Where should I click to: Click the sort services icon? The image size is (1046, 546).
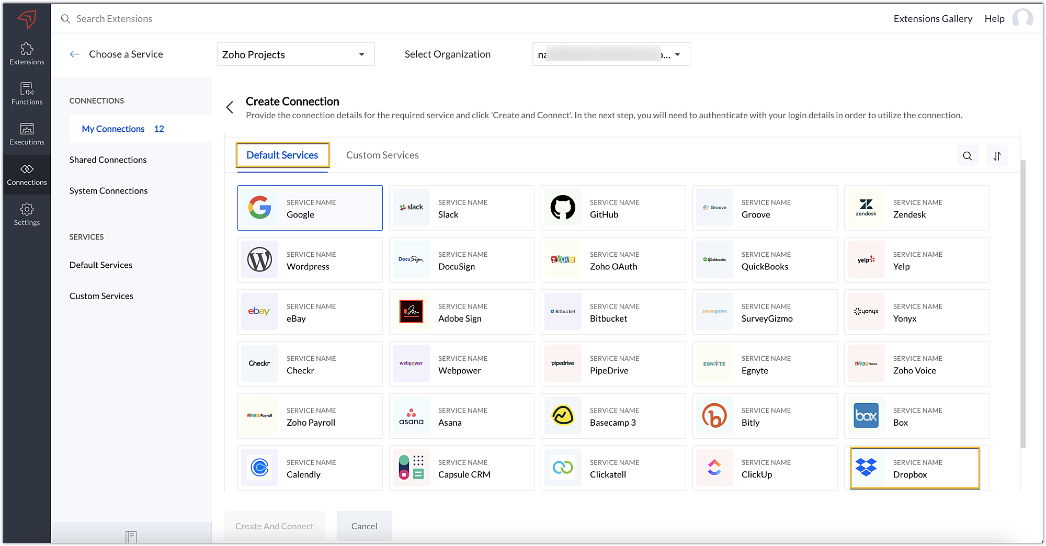click(997, 156)
